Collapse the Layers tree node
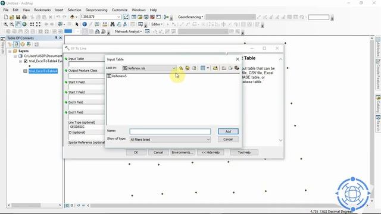The height and width of the screenshot is (214, 381). 10,51
